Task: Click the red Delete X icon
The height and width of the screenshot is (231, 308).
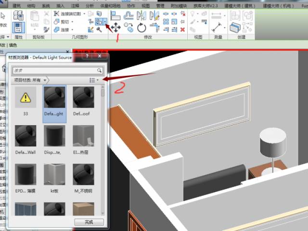Action: 183,29
